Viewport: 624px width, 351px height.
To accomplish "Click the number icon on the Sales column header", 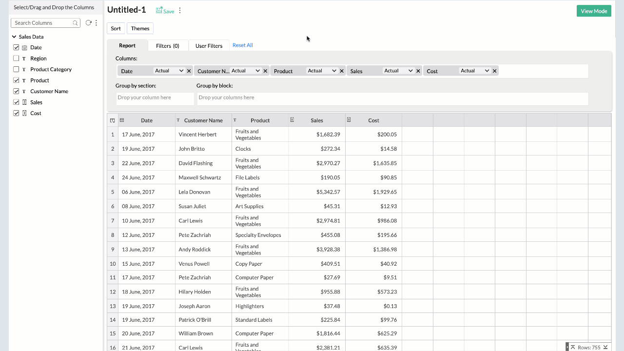I will [x=292, y=120].
